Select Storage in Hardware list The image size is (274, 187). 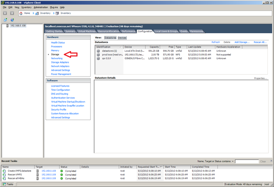[x=55, y=54]
